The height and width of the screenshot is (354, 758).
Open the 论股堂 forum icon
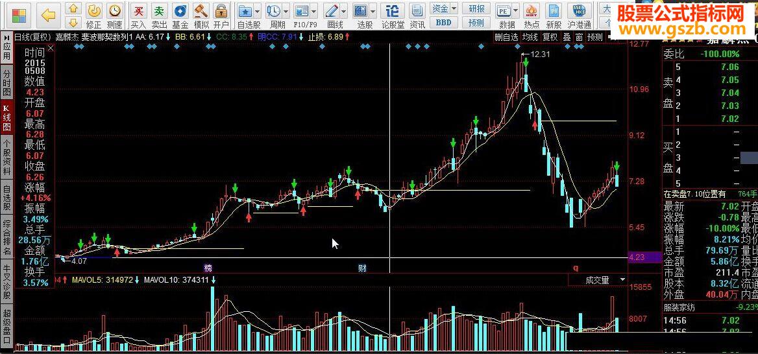(x=393, y=16)
